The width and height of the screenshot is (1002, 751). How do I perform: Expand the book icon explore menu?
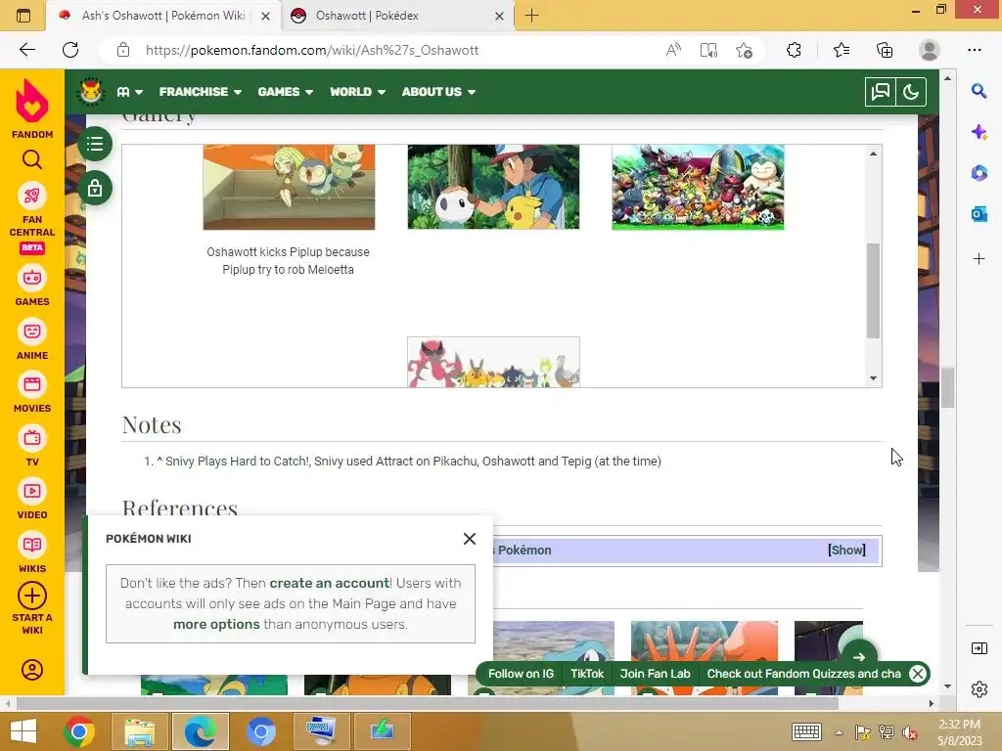[x=130, y=92]
